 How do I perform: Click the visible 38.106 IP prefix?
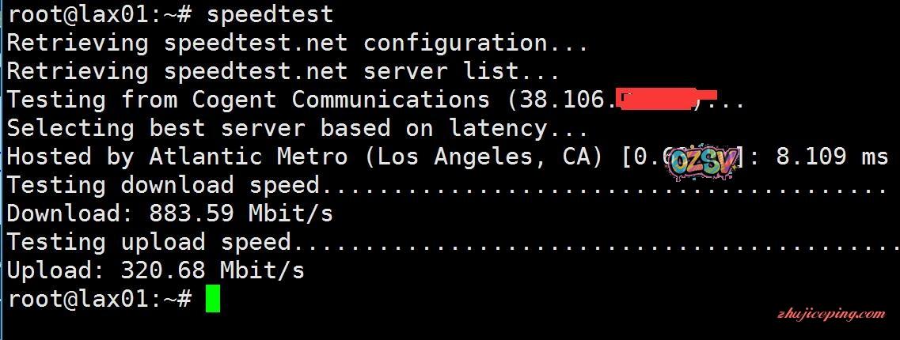point(565,100)
